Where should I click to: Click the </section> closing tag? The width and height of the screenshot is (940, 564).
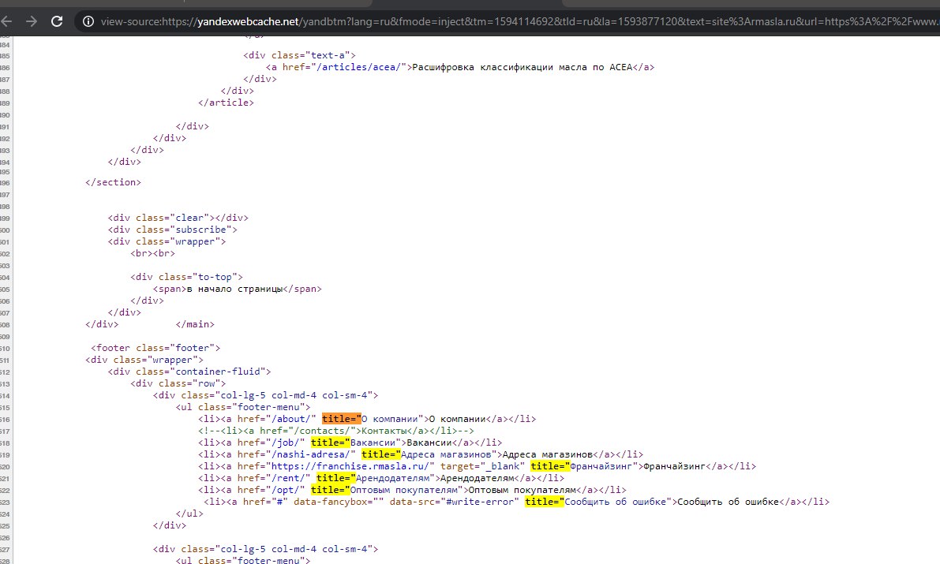[x=114, y=182]
